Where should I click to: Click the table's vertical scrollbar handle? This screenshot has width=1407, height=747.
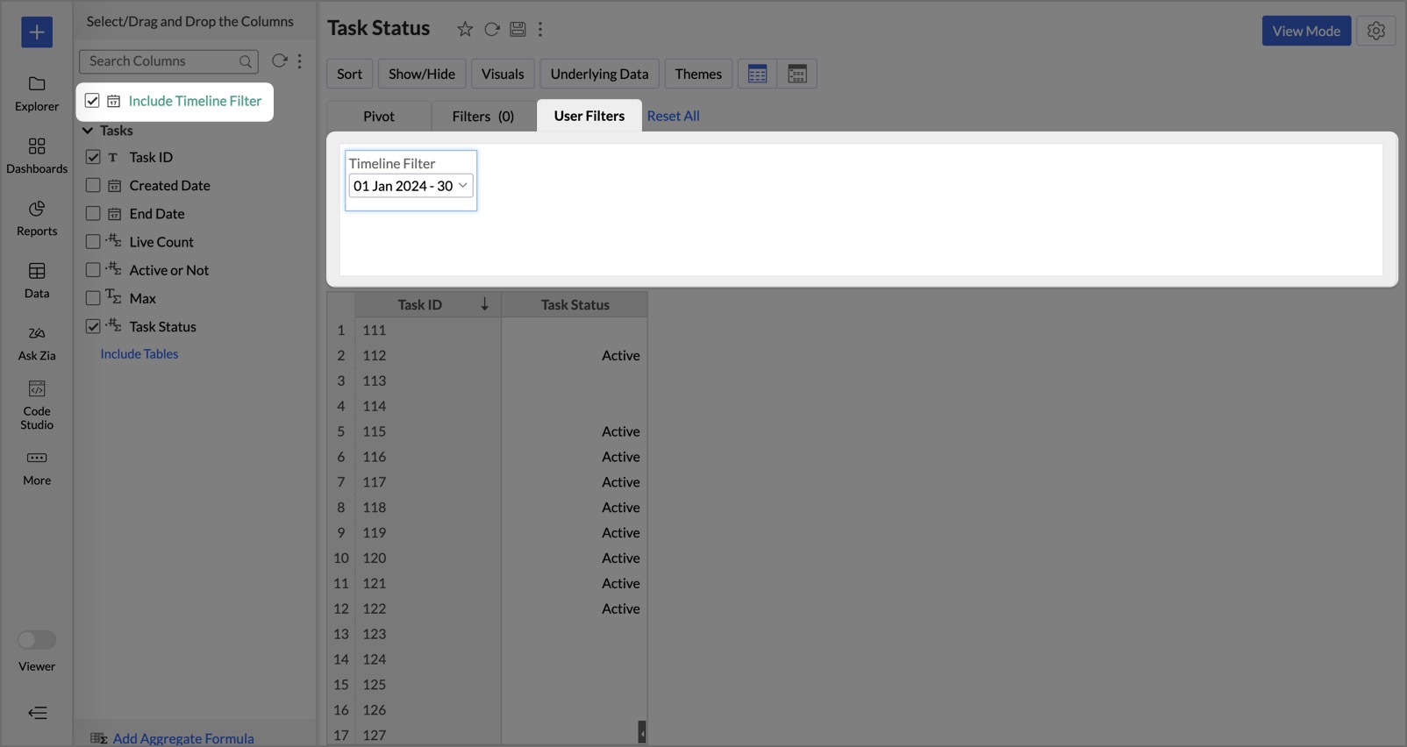click(642, 732)
